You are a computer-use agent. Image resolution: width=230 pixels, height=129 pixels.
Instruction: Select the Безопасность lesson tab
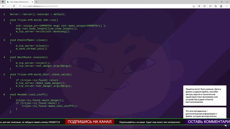point(20,2)
